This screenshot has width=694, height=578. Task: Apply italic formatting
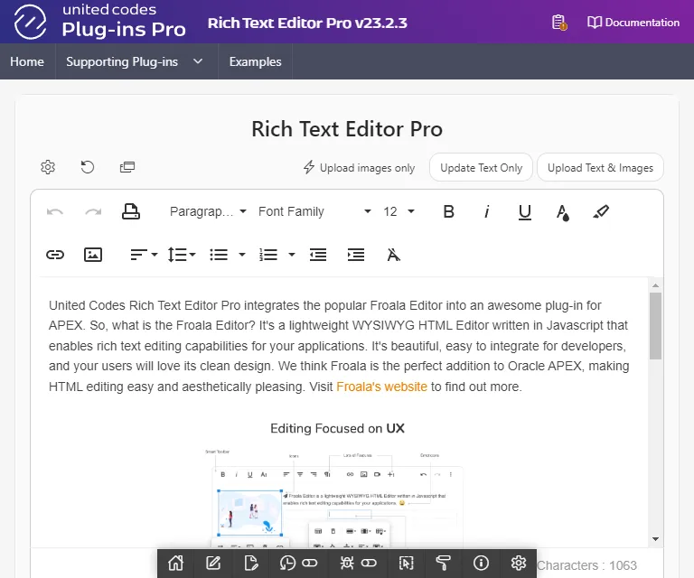coord(486,211)
